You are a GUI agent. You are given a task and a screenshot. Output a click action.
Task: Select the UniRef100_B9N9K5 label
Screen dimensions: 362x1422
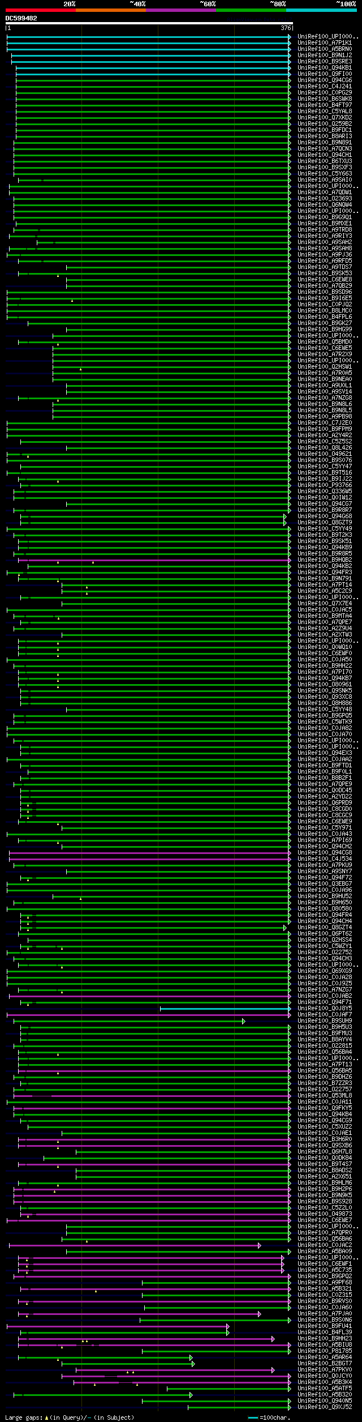(x=325, y=1195)
